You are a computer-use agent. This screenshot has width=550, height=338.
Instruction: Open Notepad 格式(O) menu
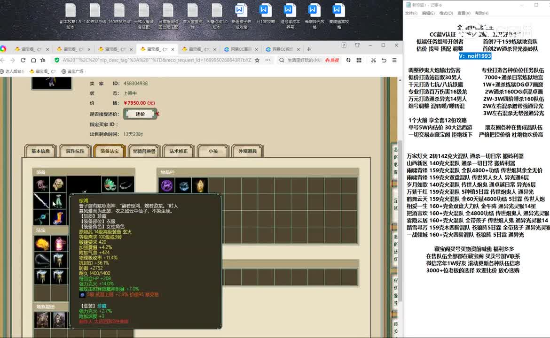pyautogui.click(x=446, y=13)
